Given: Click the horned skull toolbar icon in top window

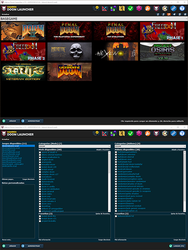Looking at the screenshot, I should coord(156,8).
